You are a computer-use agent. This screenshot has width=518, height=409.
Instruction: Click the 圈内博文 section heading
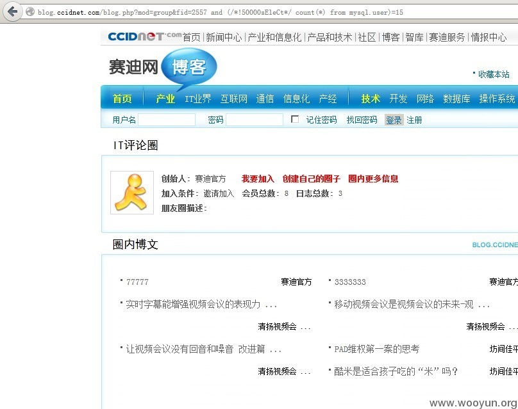coord(135,245)
